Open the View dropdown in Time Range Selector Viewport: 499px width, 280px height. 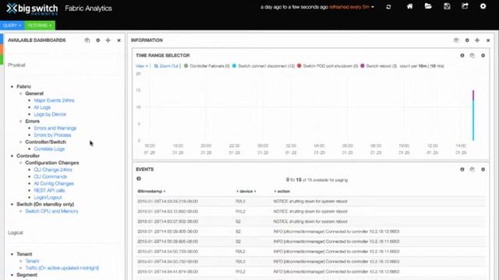click(x=142, y=66)
